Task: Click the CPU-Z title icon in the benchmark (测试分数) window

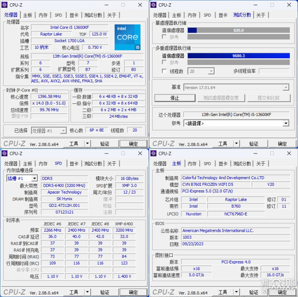Action: click(154, 5)
